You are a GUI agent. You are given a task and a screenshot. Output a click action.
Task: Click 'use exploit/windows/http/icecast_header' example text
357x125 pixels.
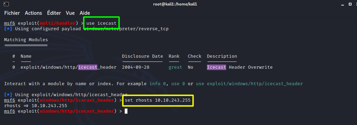[249, 84]
